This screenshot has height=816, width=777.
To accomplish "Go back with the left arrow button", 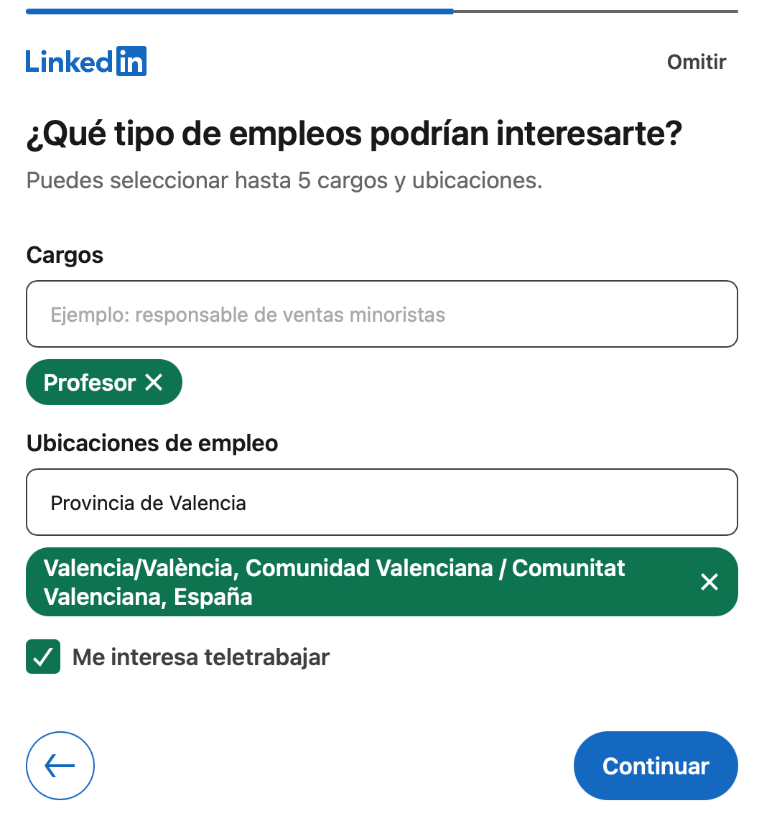I will coord(60,766).
